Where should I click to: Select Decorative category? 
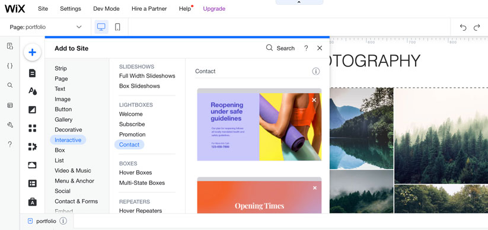click(x=68, y=129)
